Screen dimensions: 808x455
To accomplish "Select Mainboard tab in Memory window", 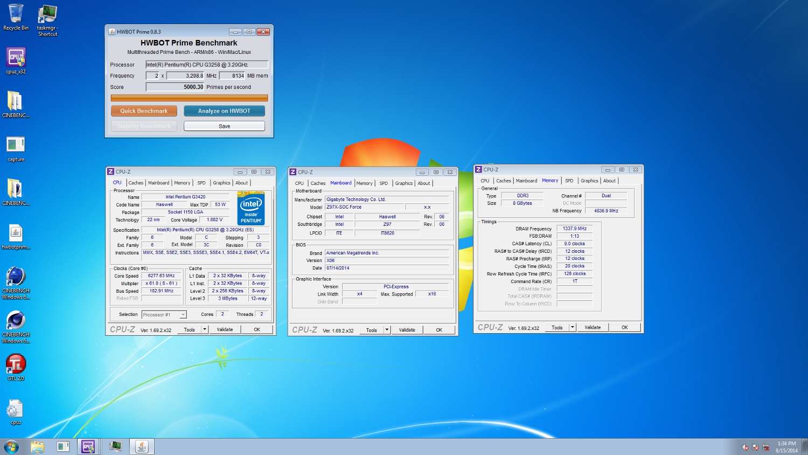I will click(x=526, y=181).
